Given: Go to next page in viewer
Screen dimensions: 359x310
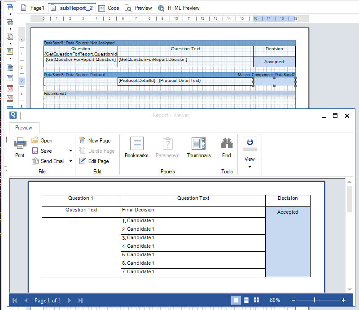Looking at the screenshot, I should tap(70, 300).
